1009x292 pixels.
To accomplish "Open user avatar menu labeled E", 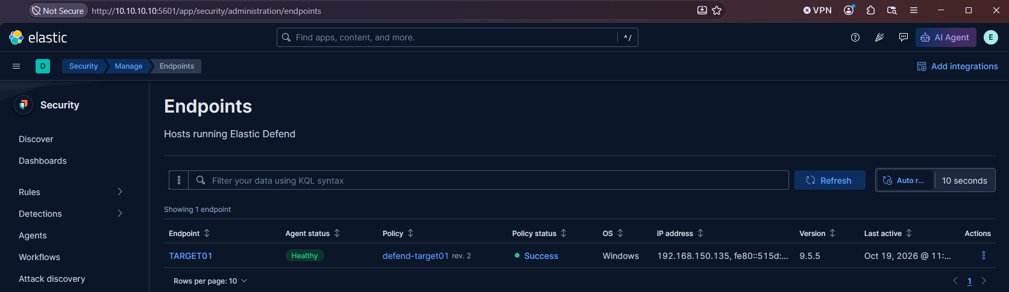I will tap(990, 37).
